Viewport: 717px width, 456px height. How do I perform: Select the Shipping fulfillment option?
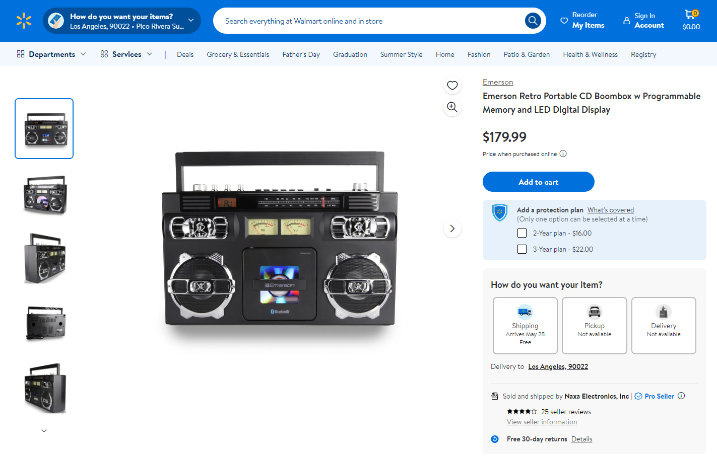(x=525, y=326)
